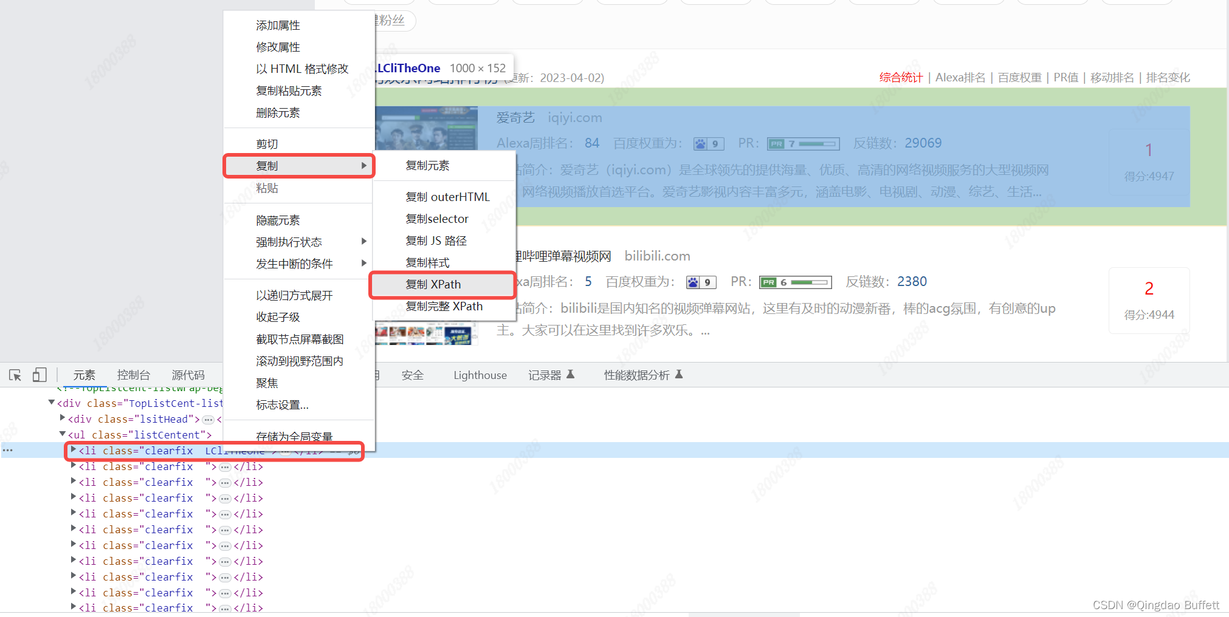This screenshot has width=1229, height=617.
Task: Choose 复制selector in submenu
Action: point(444,219)
